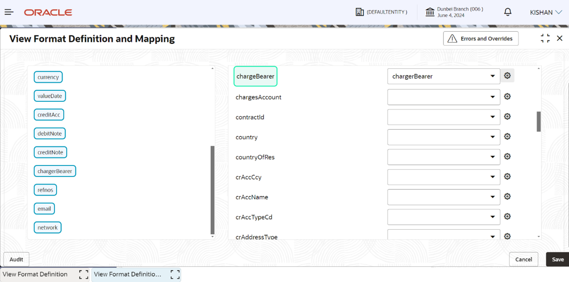Open settings gear for chargesAccount

tap(507, 97)
